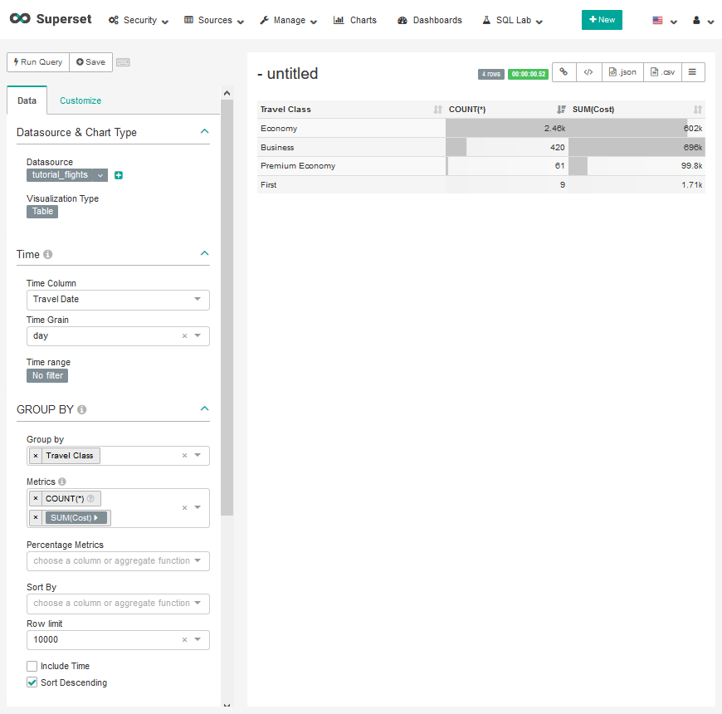Screen dimensions: 722x714
Task: Export results with the .csv button
Action: click(662, 72)
